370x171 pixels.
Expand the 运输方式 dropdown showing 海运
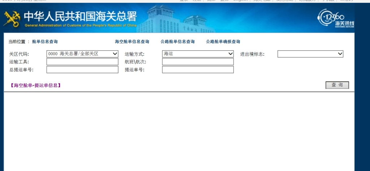click(198, 54)
